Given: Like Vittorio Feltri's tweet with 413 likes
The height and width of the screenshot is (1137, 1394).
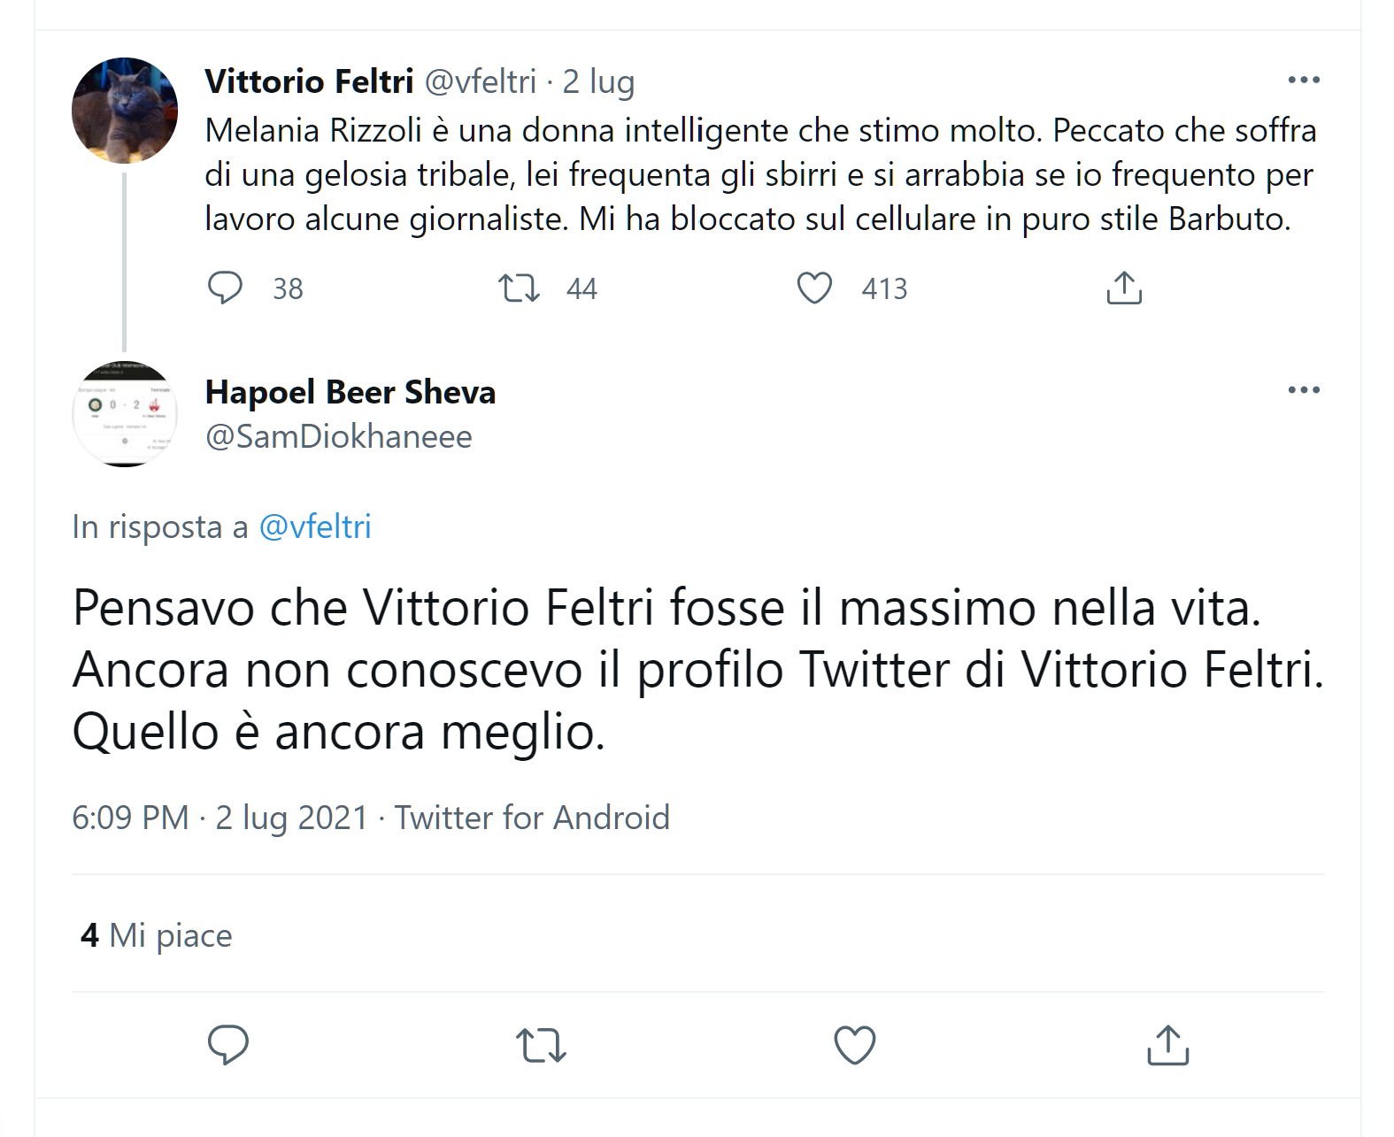Looking at the screenshot, I should (x=814, y=288).
